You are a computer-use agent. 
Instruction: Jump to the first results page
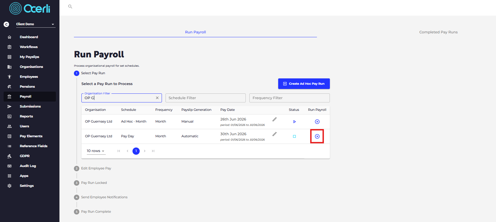[119, 151]
